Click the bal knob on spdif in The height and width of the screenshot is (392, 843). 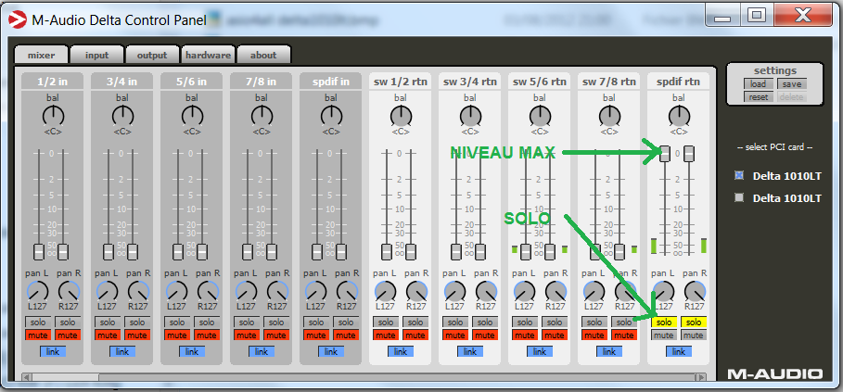[x=331, y=116]
